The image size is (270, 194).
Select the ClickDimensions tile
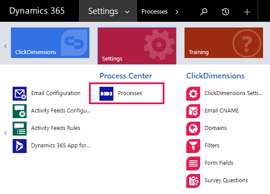click(x=50, y=43)
